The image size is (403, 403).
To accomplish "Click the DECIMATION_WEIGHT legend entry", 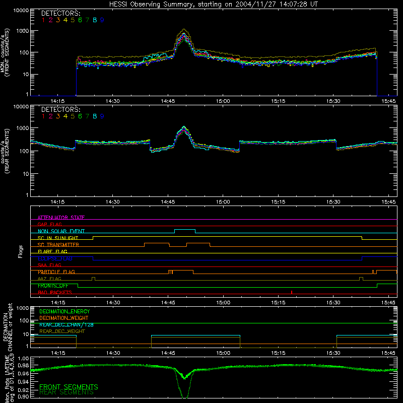I will [x=64, y=318].
